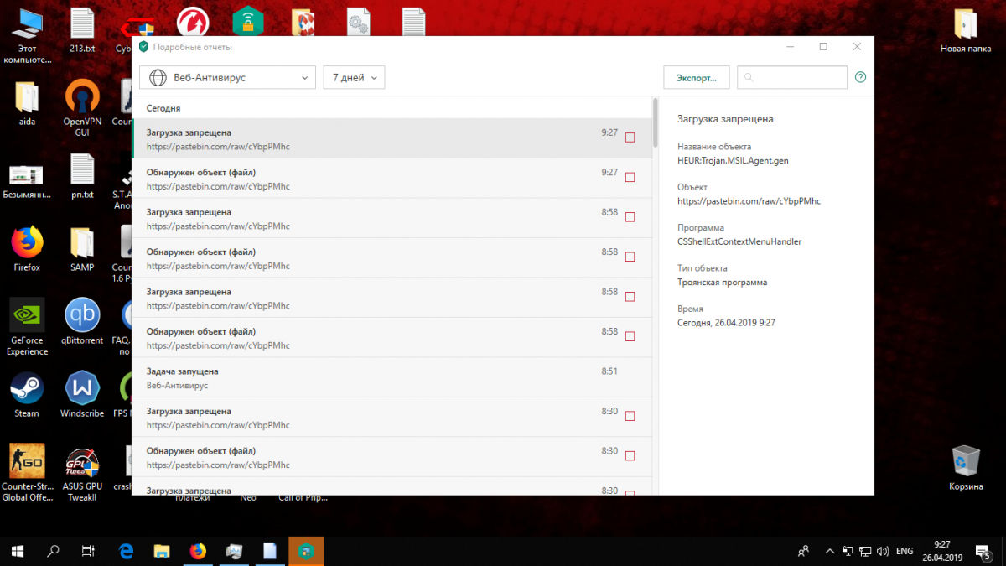Open the Корзина recycle bin

point(966,469)
